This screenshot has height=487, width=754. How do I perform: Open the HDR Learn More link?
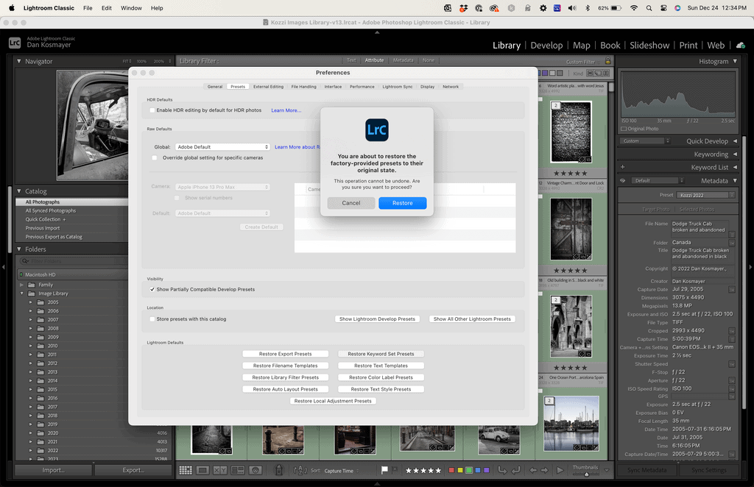[286, 110]
